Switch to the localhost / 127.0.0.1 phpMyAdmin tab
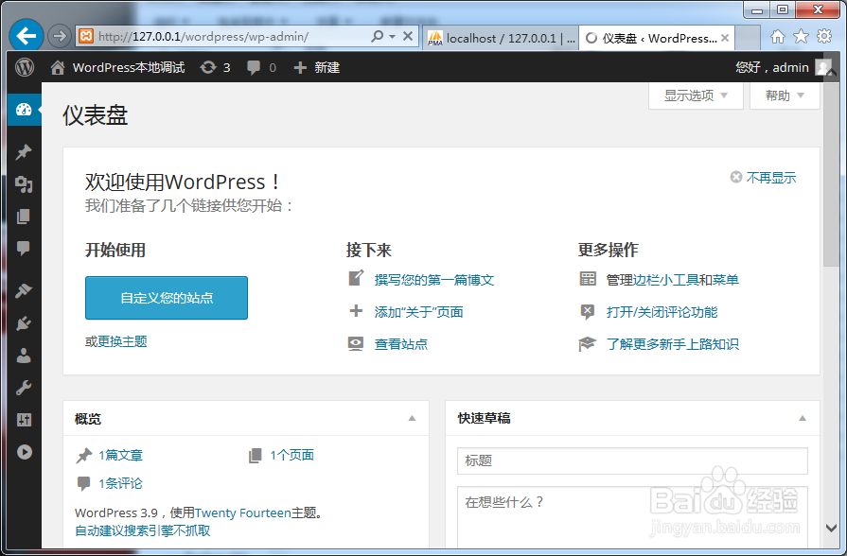 pos(501,38)
